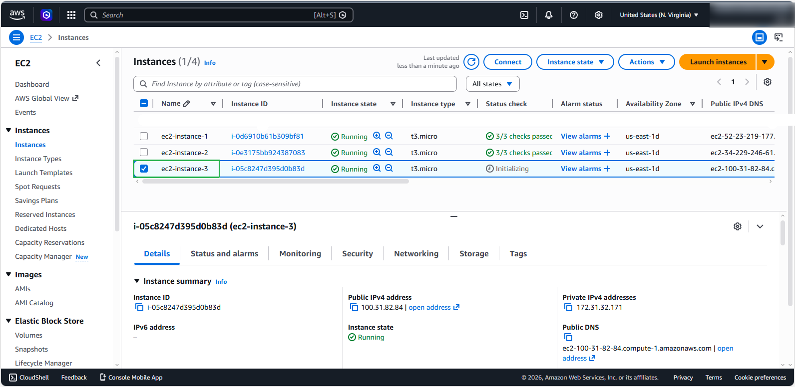Switch to the Status and alarms tab
This screenshot has width=795, height=387.
[224, 254]
